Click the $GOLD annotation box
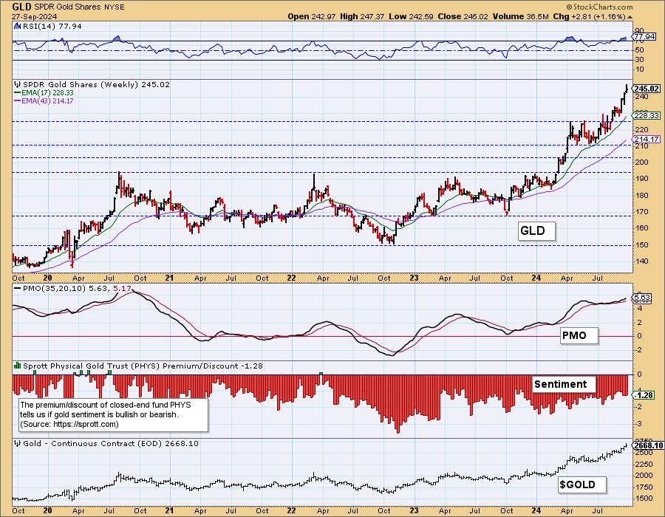Viewport: 665px width, 517px height. 581,485
